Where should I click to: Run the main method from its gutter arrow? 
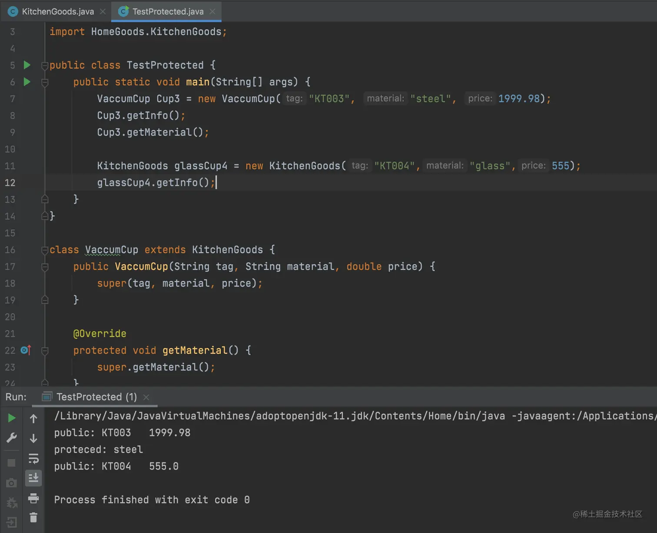click(x=27, y=82)
